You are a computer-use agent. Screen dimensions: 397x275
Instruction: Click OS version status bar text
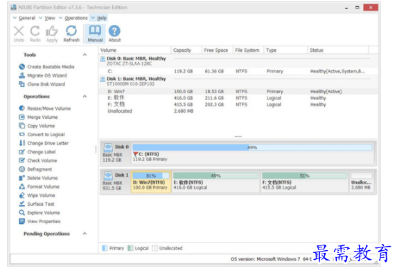[272, 259]
